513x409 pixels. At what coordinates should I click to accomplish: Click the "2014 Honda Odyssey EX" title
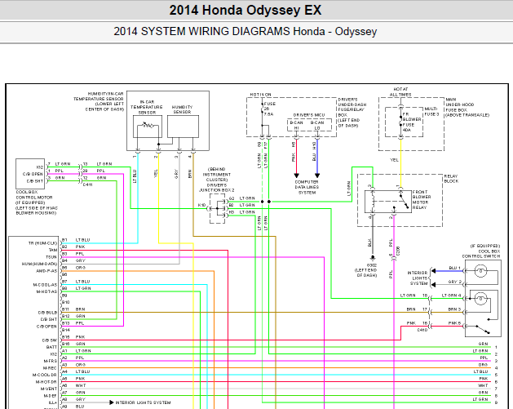pyautogui.click(x=245, y=10)
